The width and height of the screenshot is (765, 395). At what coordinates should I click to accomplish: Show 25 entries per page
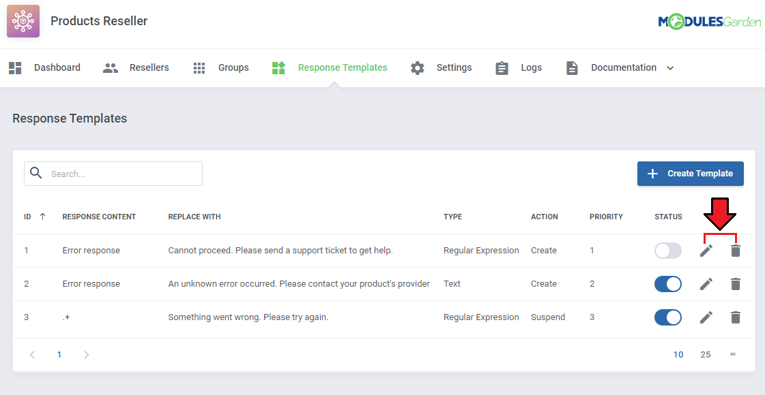[706, 355]
